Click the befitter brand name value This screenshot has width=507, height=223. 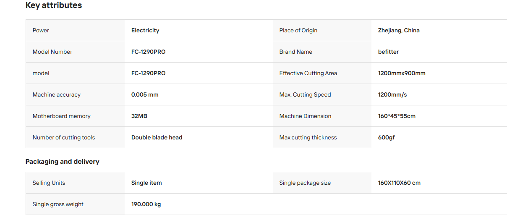[389, 52]
